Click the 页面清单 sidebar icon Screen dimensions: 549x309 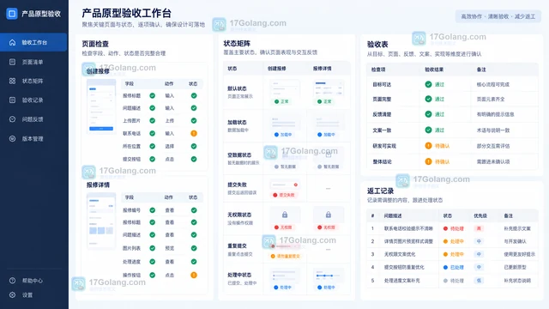[12, 62]
